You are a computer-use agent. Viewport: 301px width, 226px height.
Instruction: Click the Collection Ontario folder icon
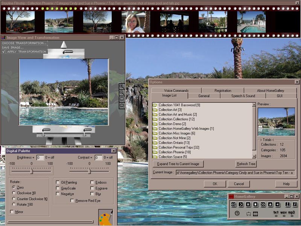coord(155,143)
